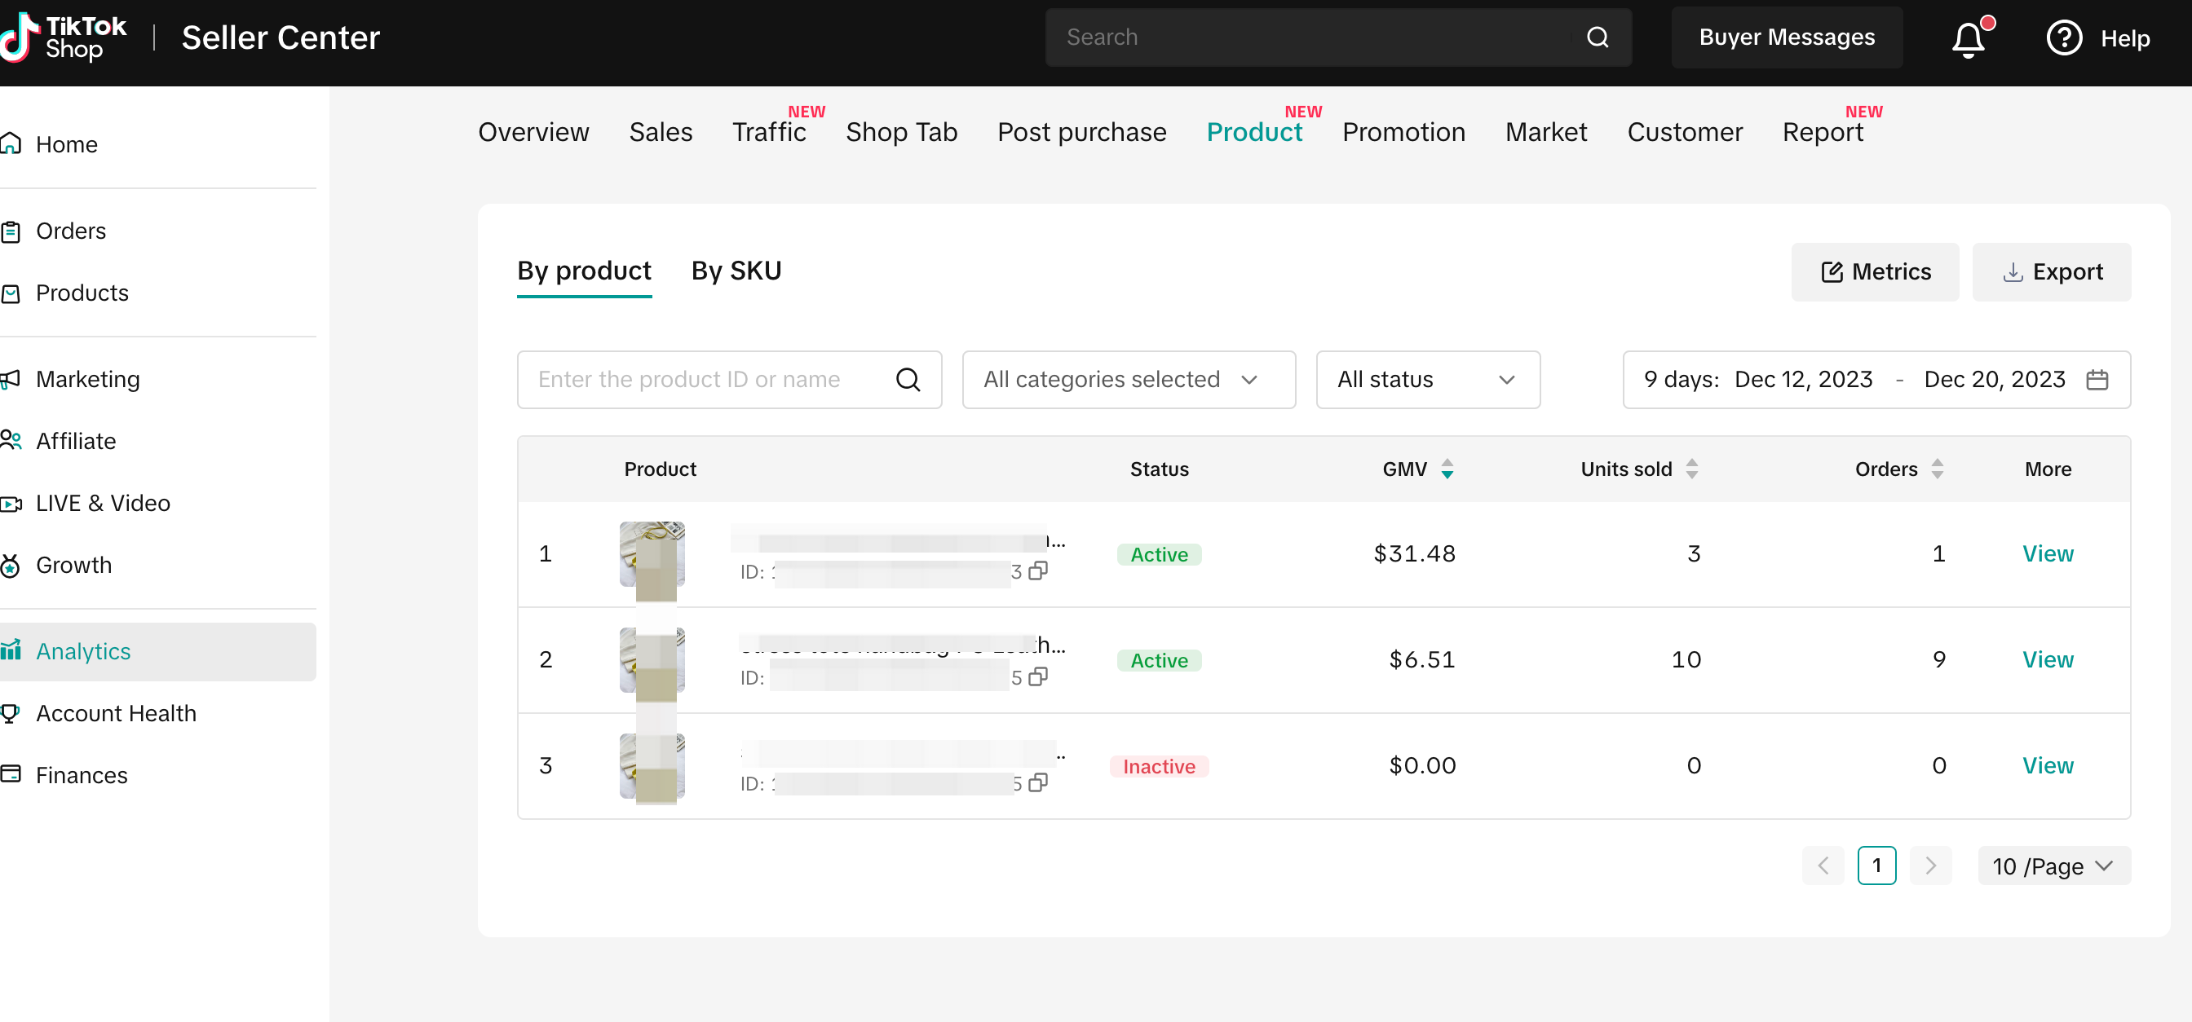This screenshot has width=2192, height=1022.
Task: Click View for the second product
Action: pyautogui.click(x=2047, y=660)
